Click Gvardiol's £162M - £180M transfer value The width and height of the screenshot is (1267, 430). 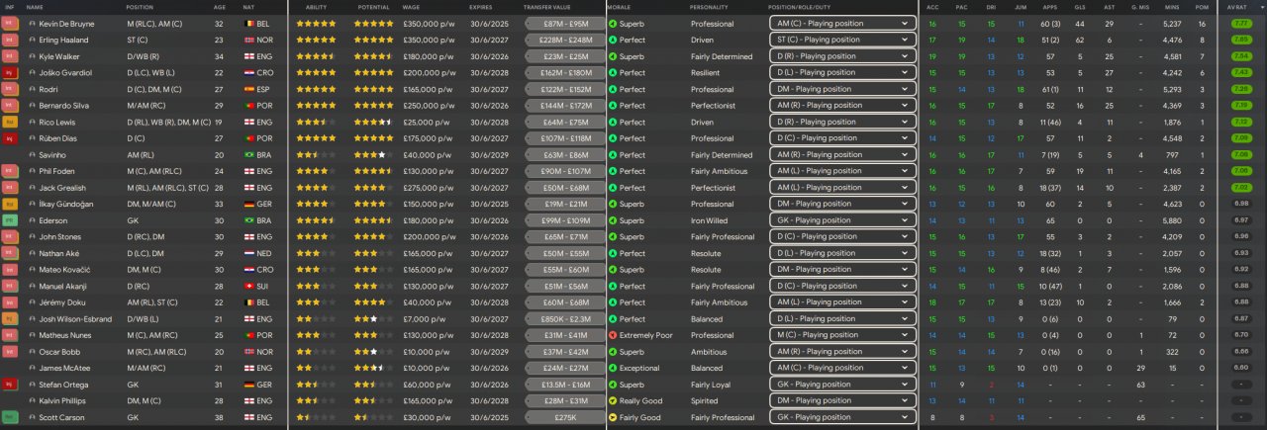click(567, 72)
